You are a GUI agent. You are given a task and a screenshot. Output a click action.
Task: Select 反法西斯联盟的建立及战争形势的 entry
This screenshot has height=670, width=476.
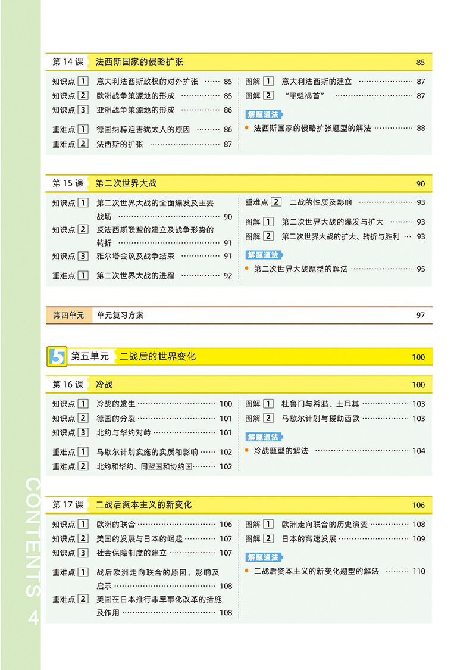click(x=155, y=229)
